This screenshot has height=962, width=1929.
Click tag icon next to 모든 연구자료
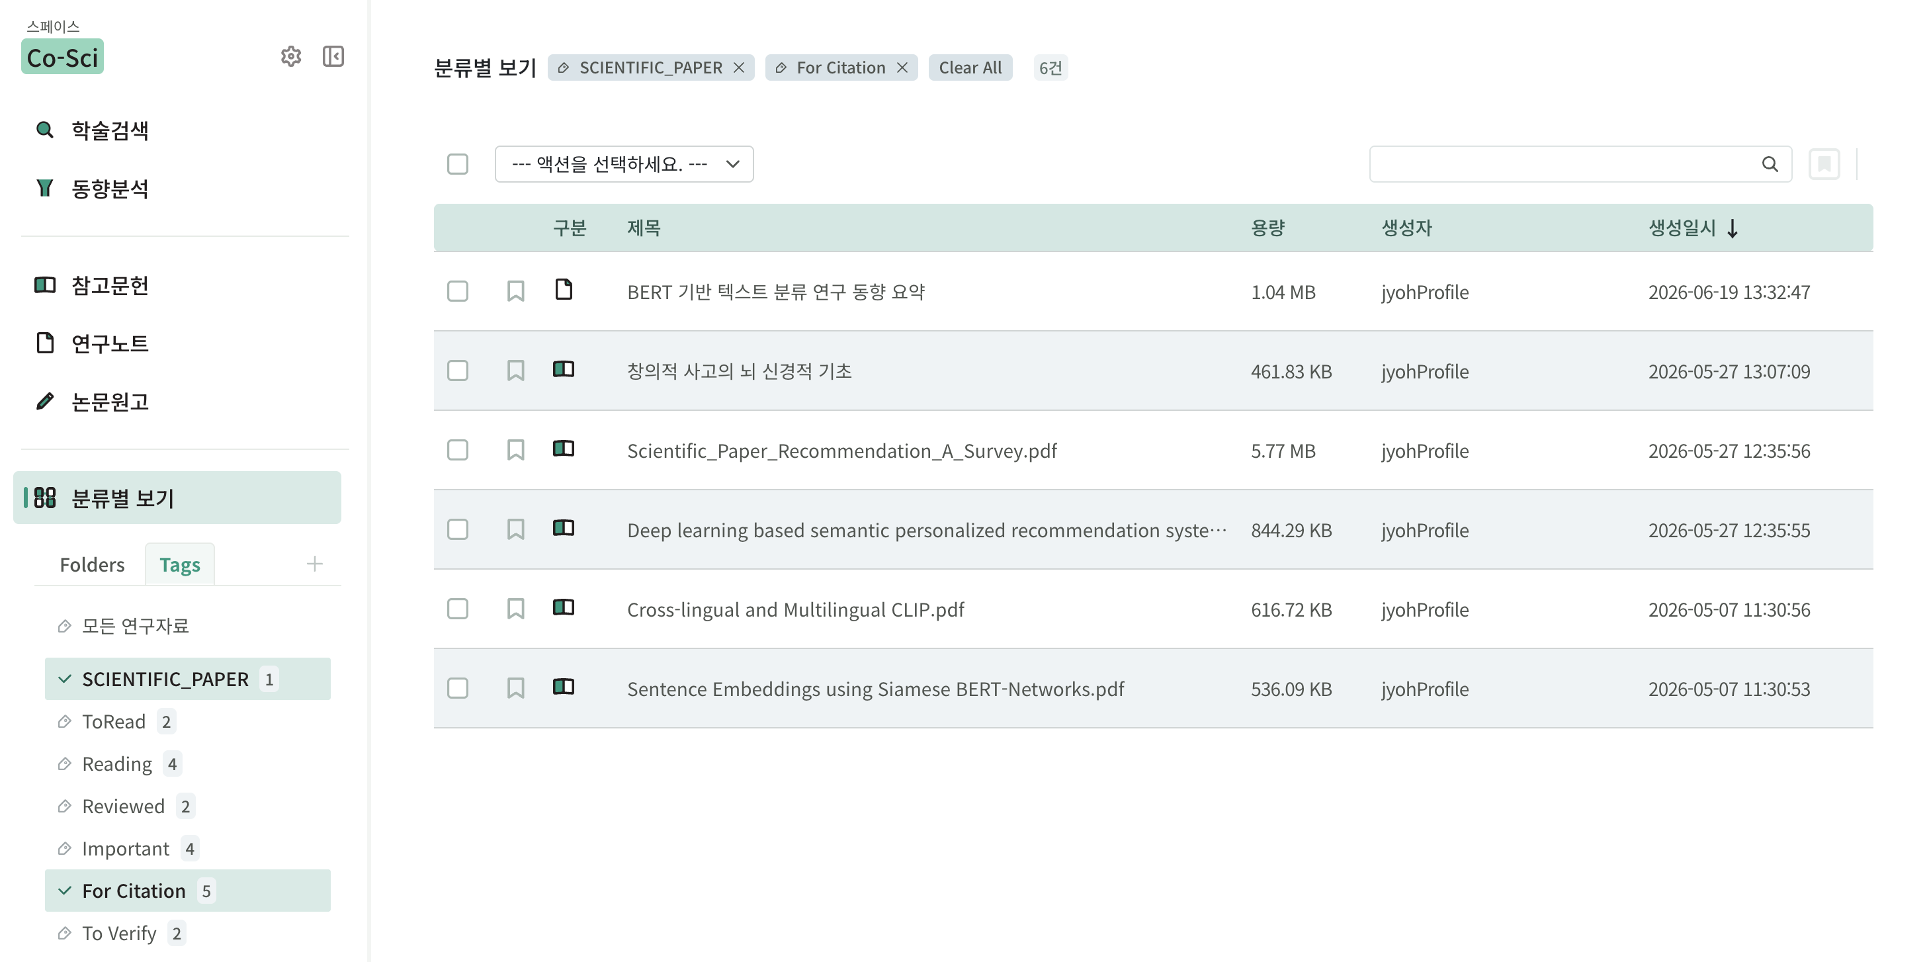(x=65, y=626)
